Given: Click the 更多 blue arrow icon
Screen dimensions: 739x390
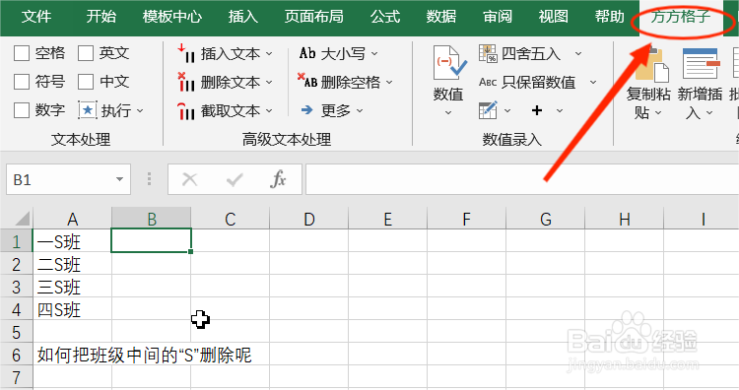Looking at the screenshot, I should point(306,110).
